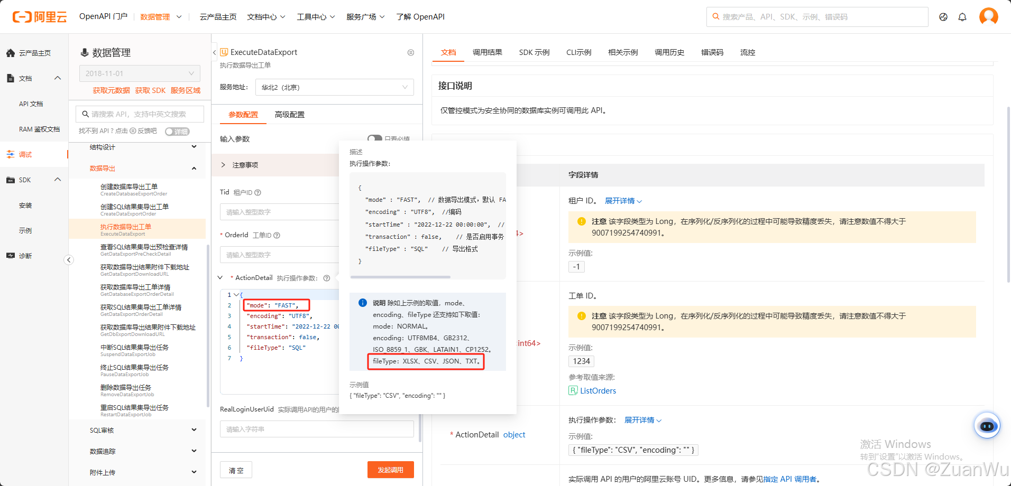Image resolution: width=1011 pixels, height=486 pixels.
Task: Click the ExecuteDataExport API type icon
Action: [224, 52]
